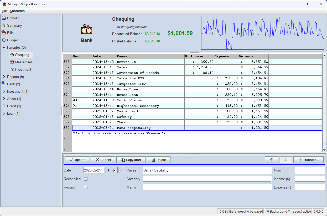
Task: Click the Bank account icon above Chequing header
Action: coord(86,30)
